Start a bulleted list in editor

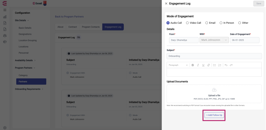click(x=214, y=65)
